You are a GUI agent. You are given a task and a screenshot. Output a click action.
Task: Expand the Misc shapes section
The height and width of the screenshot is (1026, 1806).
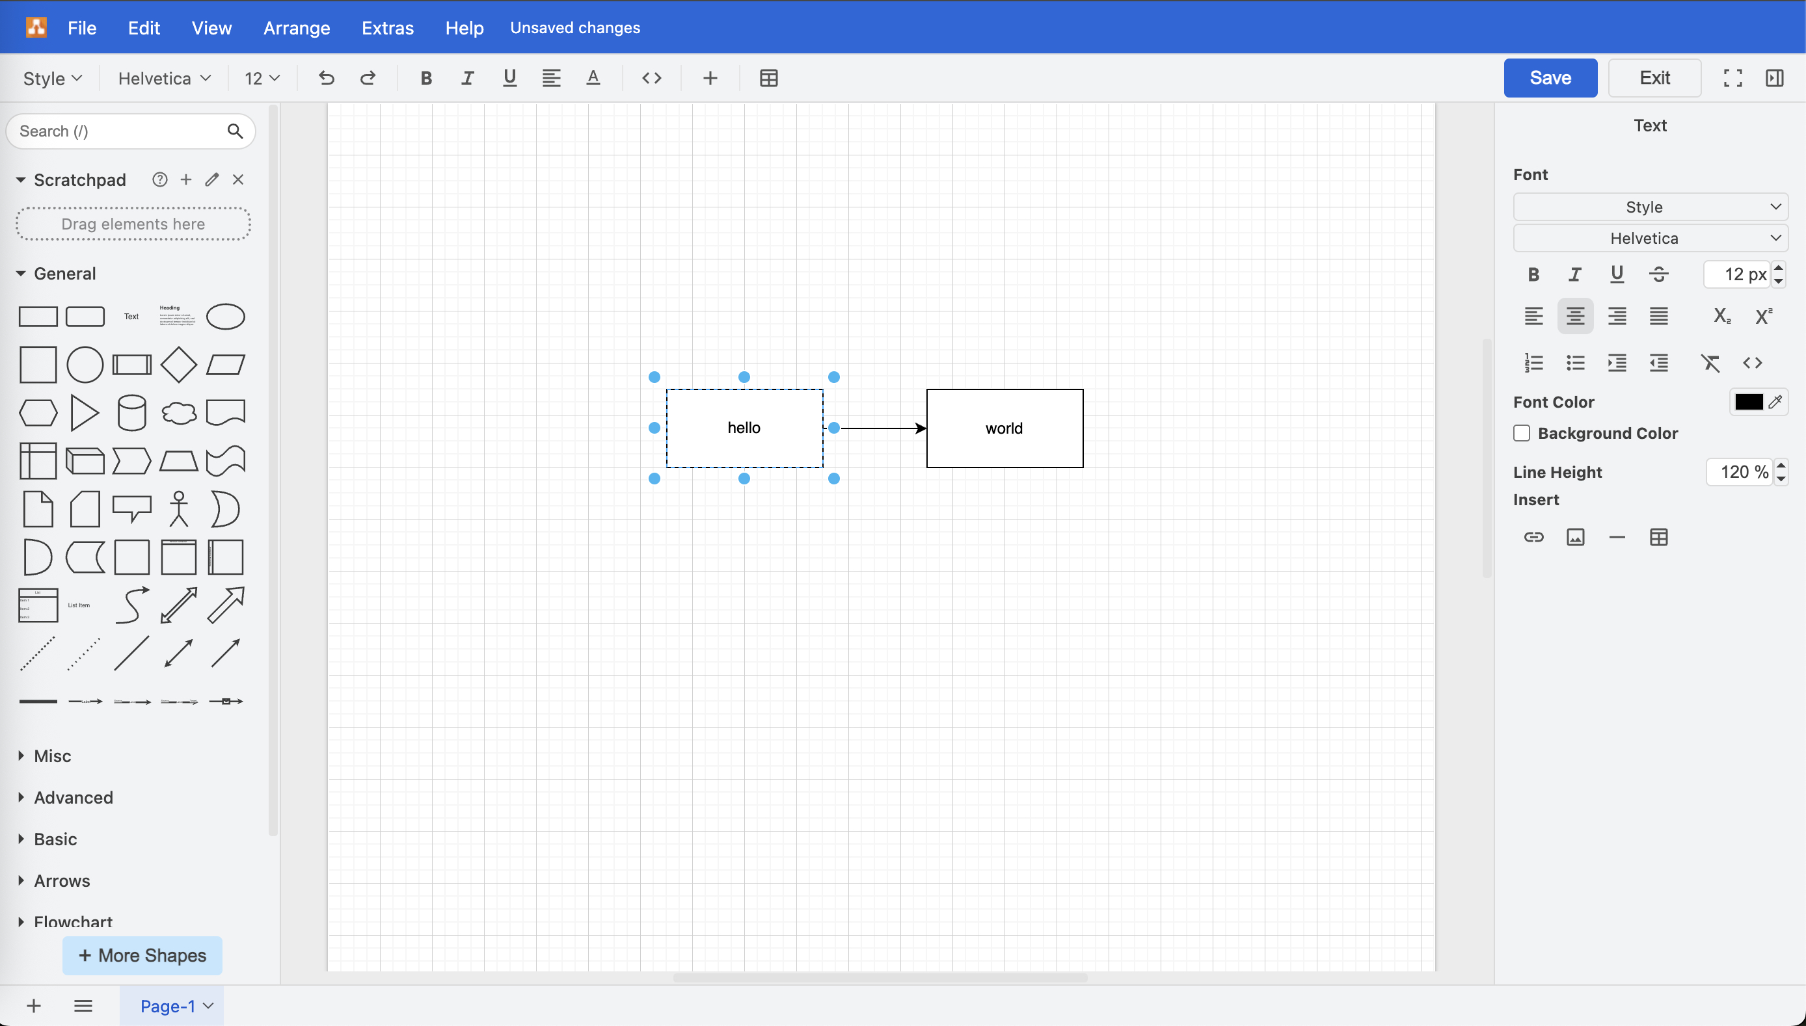(x=52, y=756)
